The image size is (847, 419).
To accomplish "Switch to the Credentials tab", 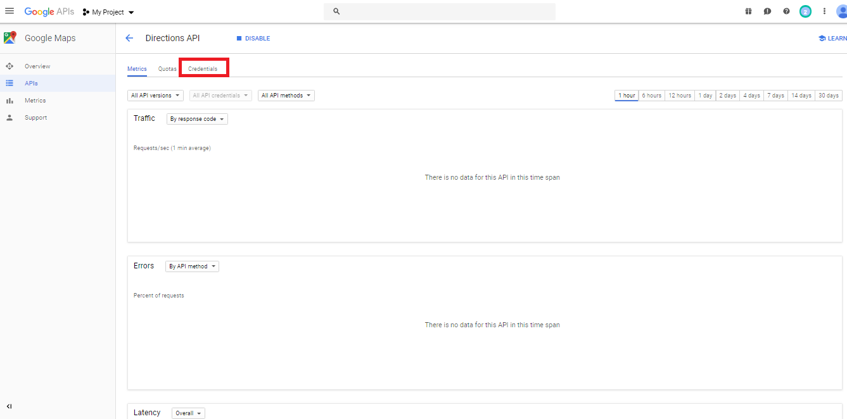I will 203,69.
